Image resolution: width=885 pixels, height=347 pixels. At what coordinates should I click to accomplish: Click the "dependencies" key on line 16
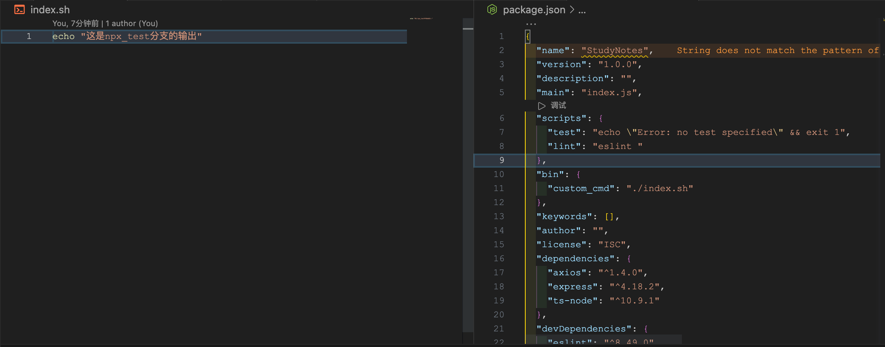click(575, 258)
